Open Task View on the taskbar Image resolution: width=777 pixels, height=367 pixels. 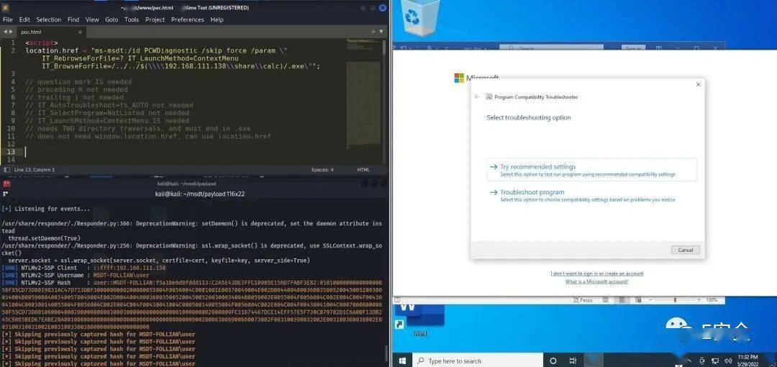click(573, 361)
